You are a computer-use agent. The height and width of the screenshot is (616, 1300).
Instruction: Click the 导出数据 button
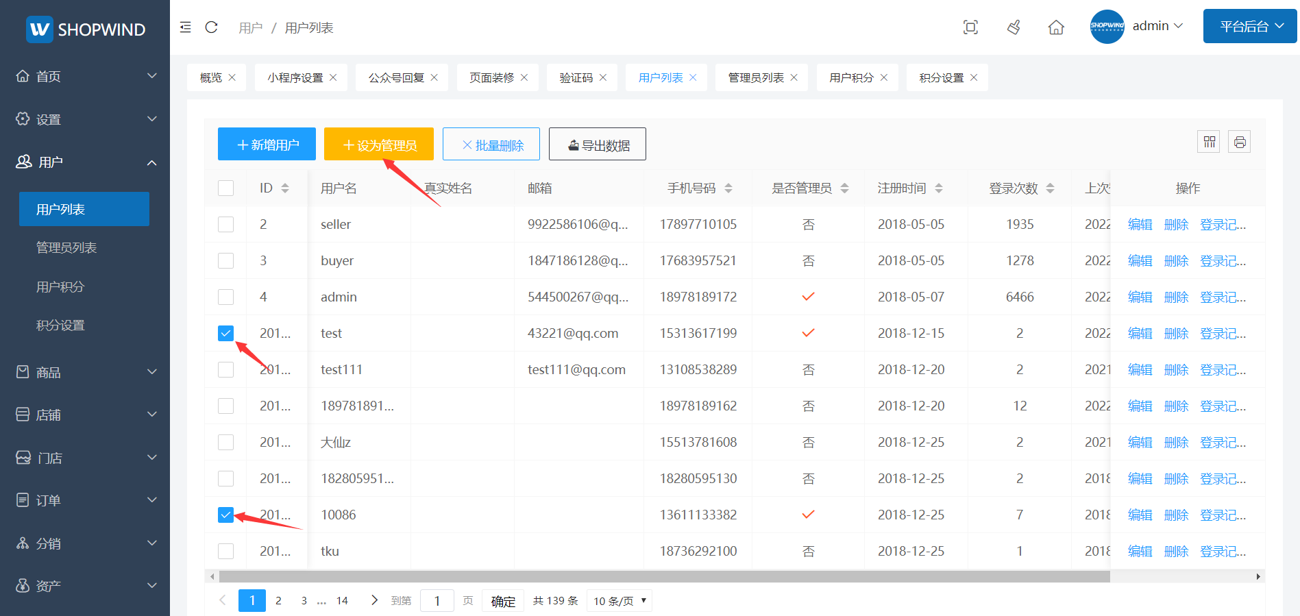tap(598, 144)
